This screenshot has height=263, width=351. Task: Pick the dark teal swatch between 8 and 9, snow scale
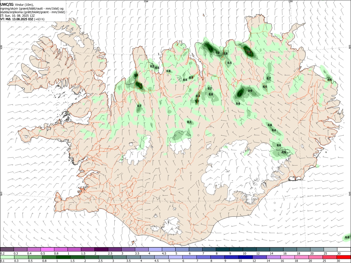[x=222, y=249]
